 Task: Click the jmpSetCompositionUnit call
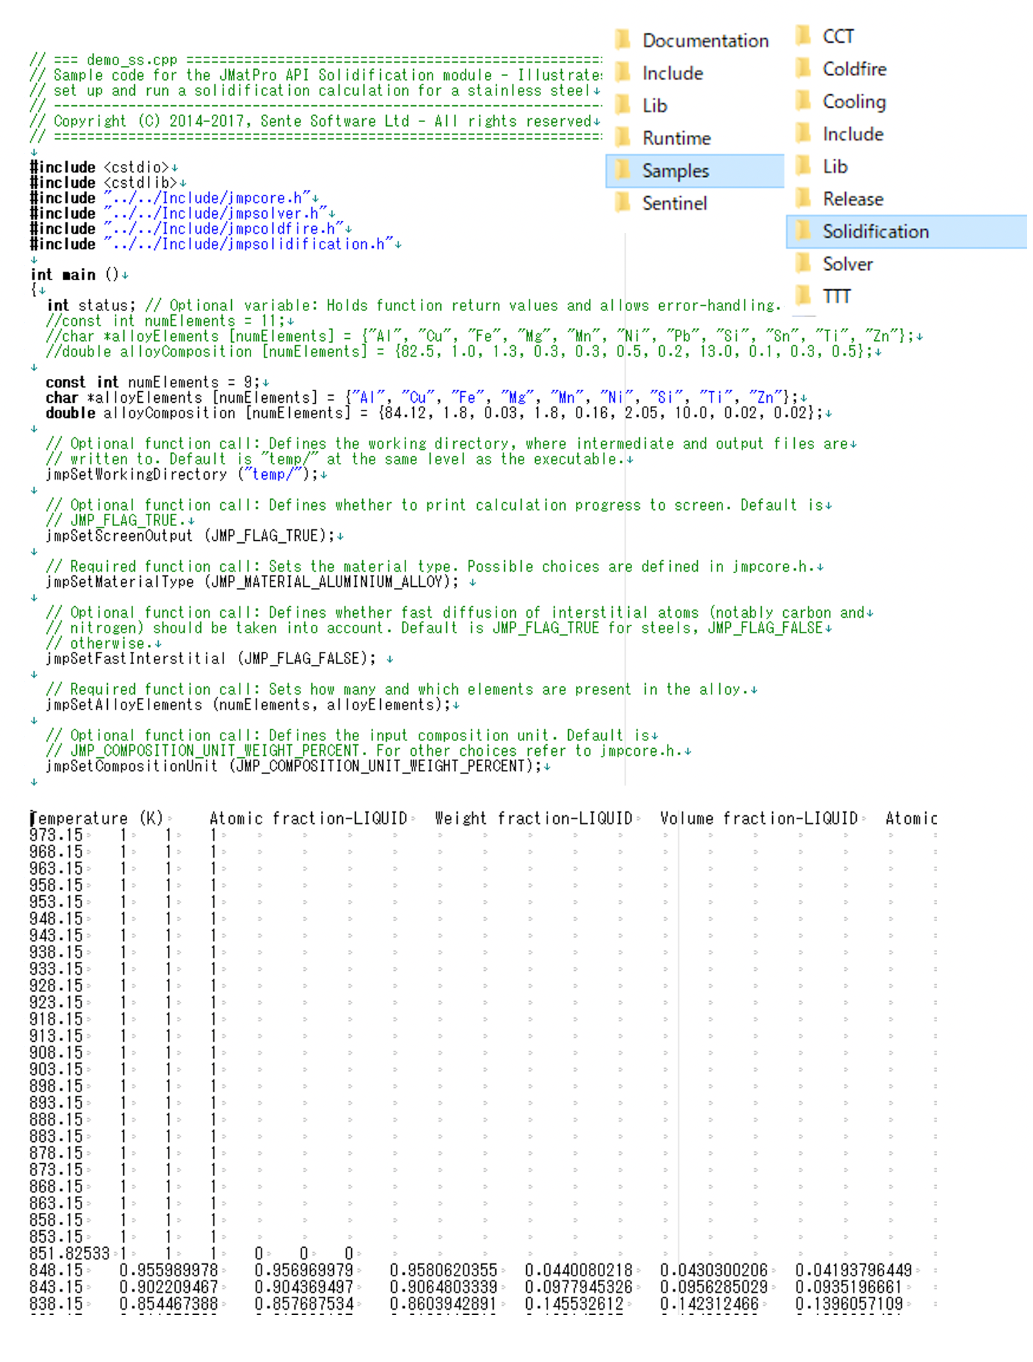[x=294, y=766]
